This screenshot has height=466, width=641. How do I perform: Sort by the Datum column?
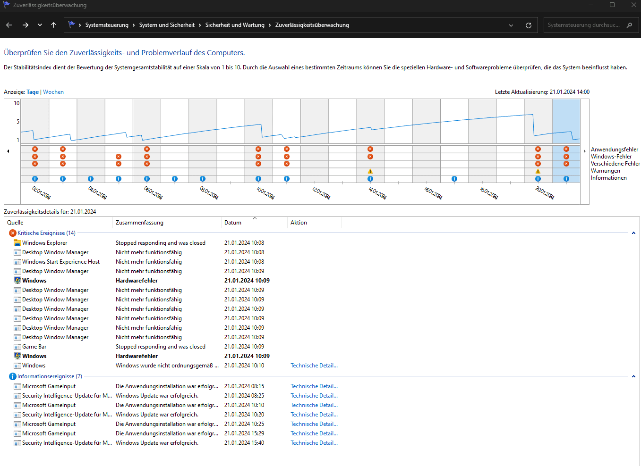[x=254, y=223]
